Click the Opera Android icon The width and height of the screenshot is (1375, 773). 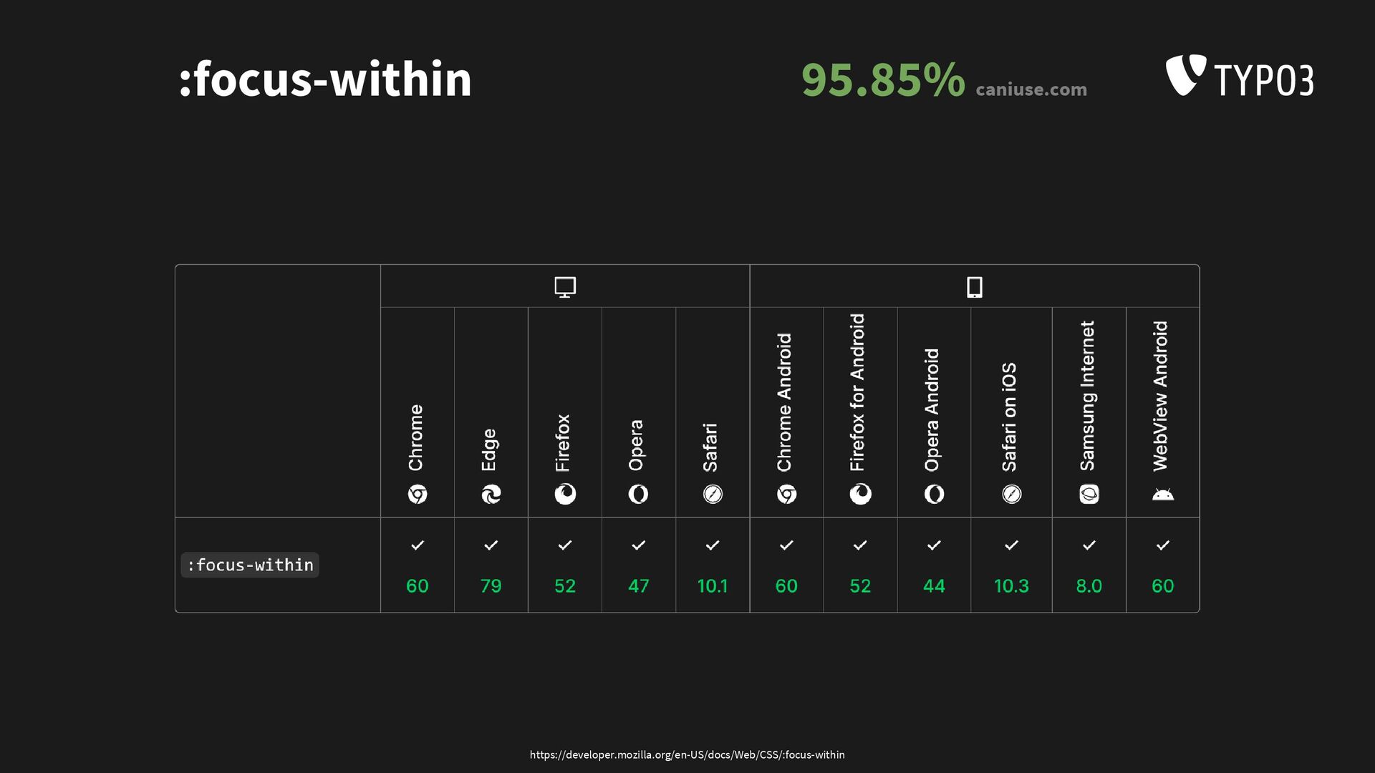pyautogui.click(x=934, y=494)
